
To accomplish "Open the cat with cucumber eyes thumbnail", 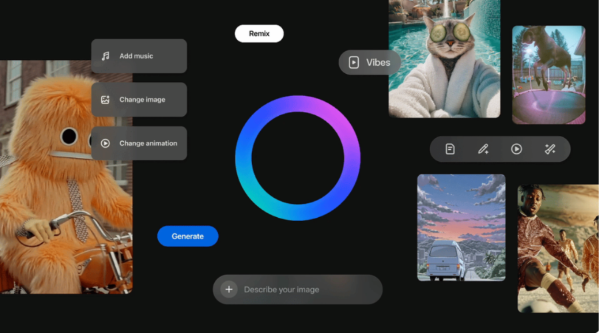I will coord(444,59).
